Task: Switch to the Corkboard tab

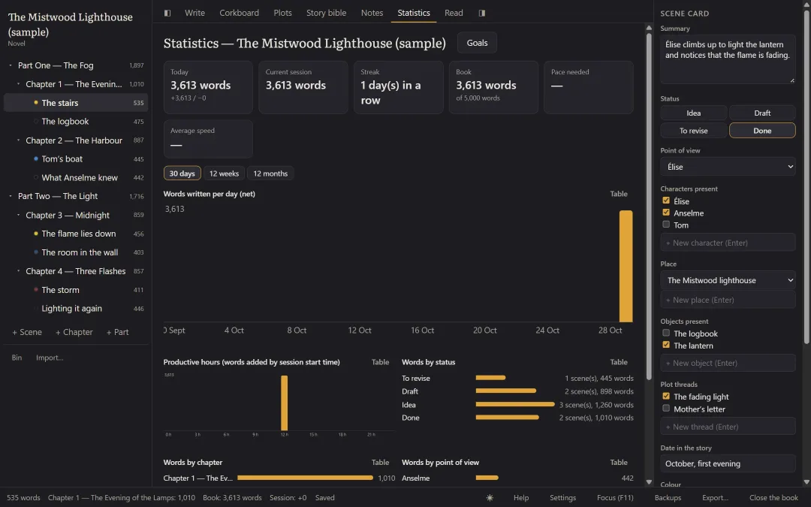Action: pyautogui.click(x=239, y=13)
